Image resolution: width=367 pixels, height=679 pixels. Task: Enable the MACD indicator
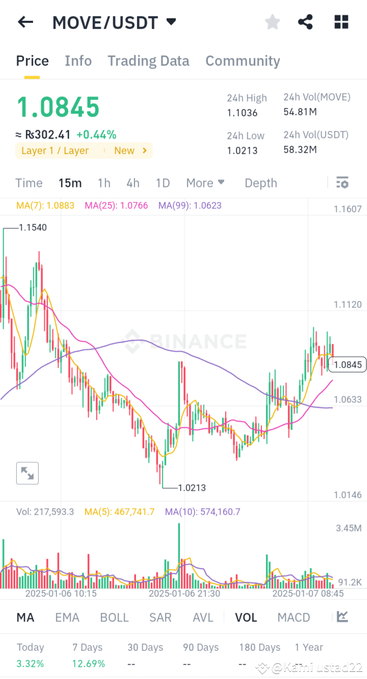[x=294, y=617]
